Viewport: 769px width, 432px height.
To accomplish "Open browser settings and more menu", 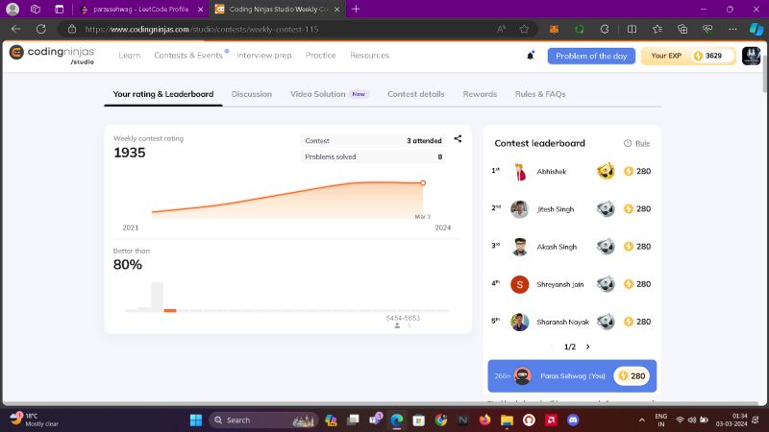I will click(x=732, y=30).
